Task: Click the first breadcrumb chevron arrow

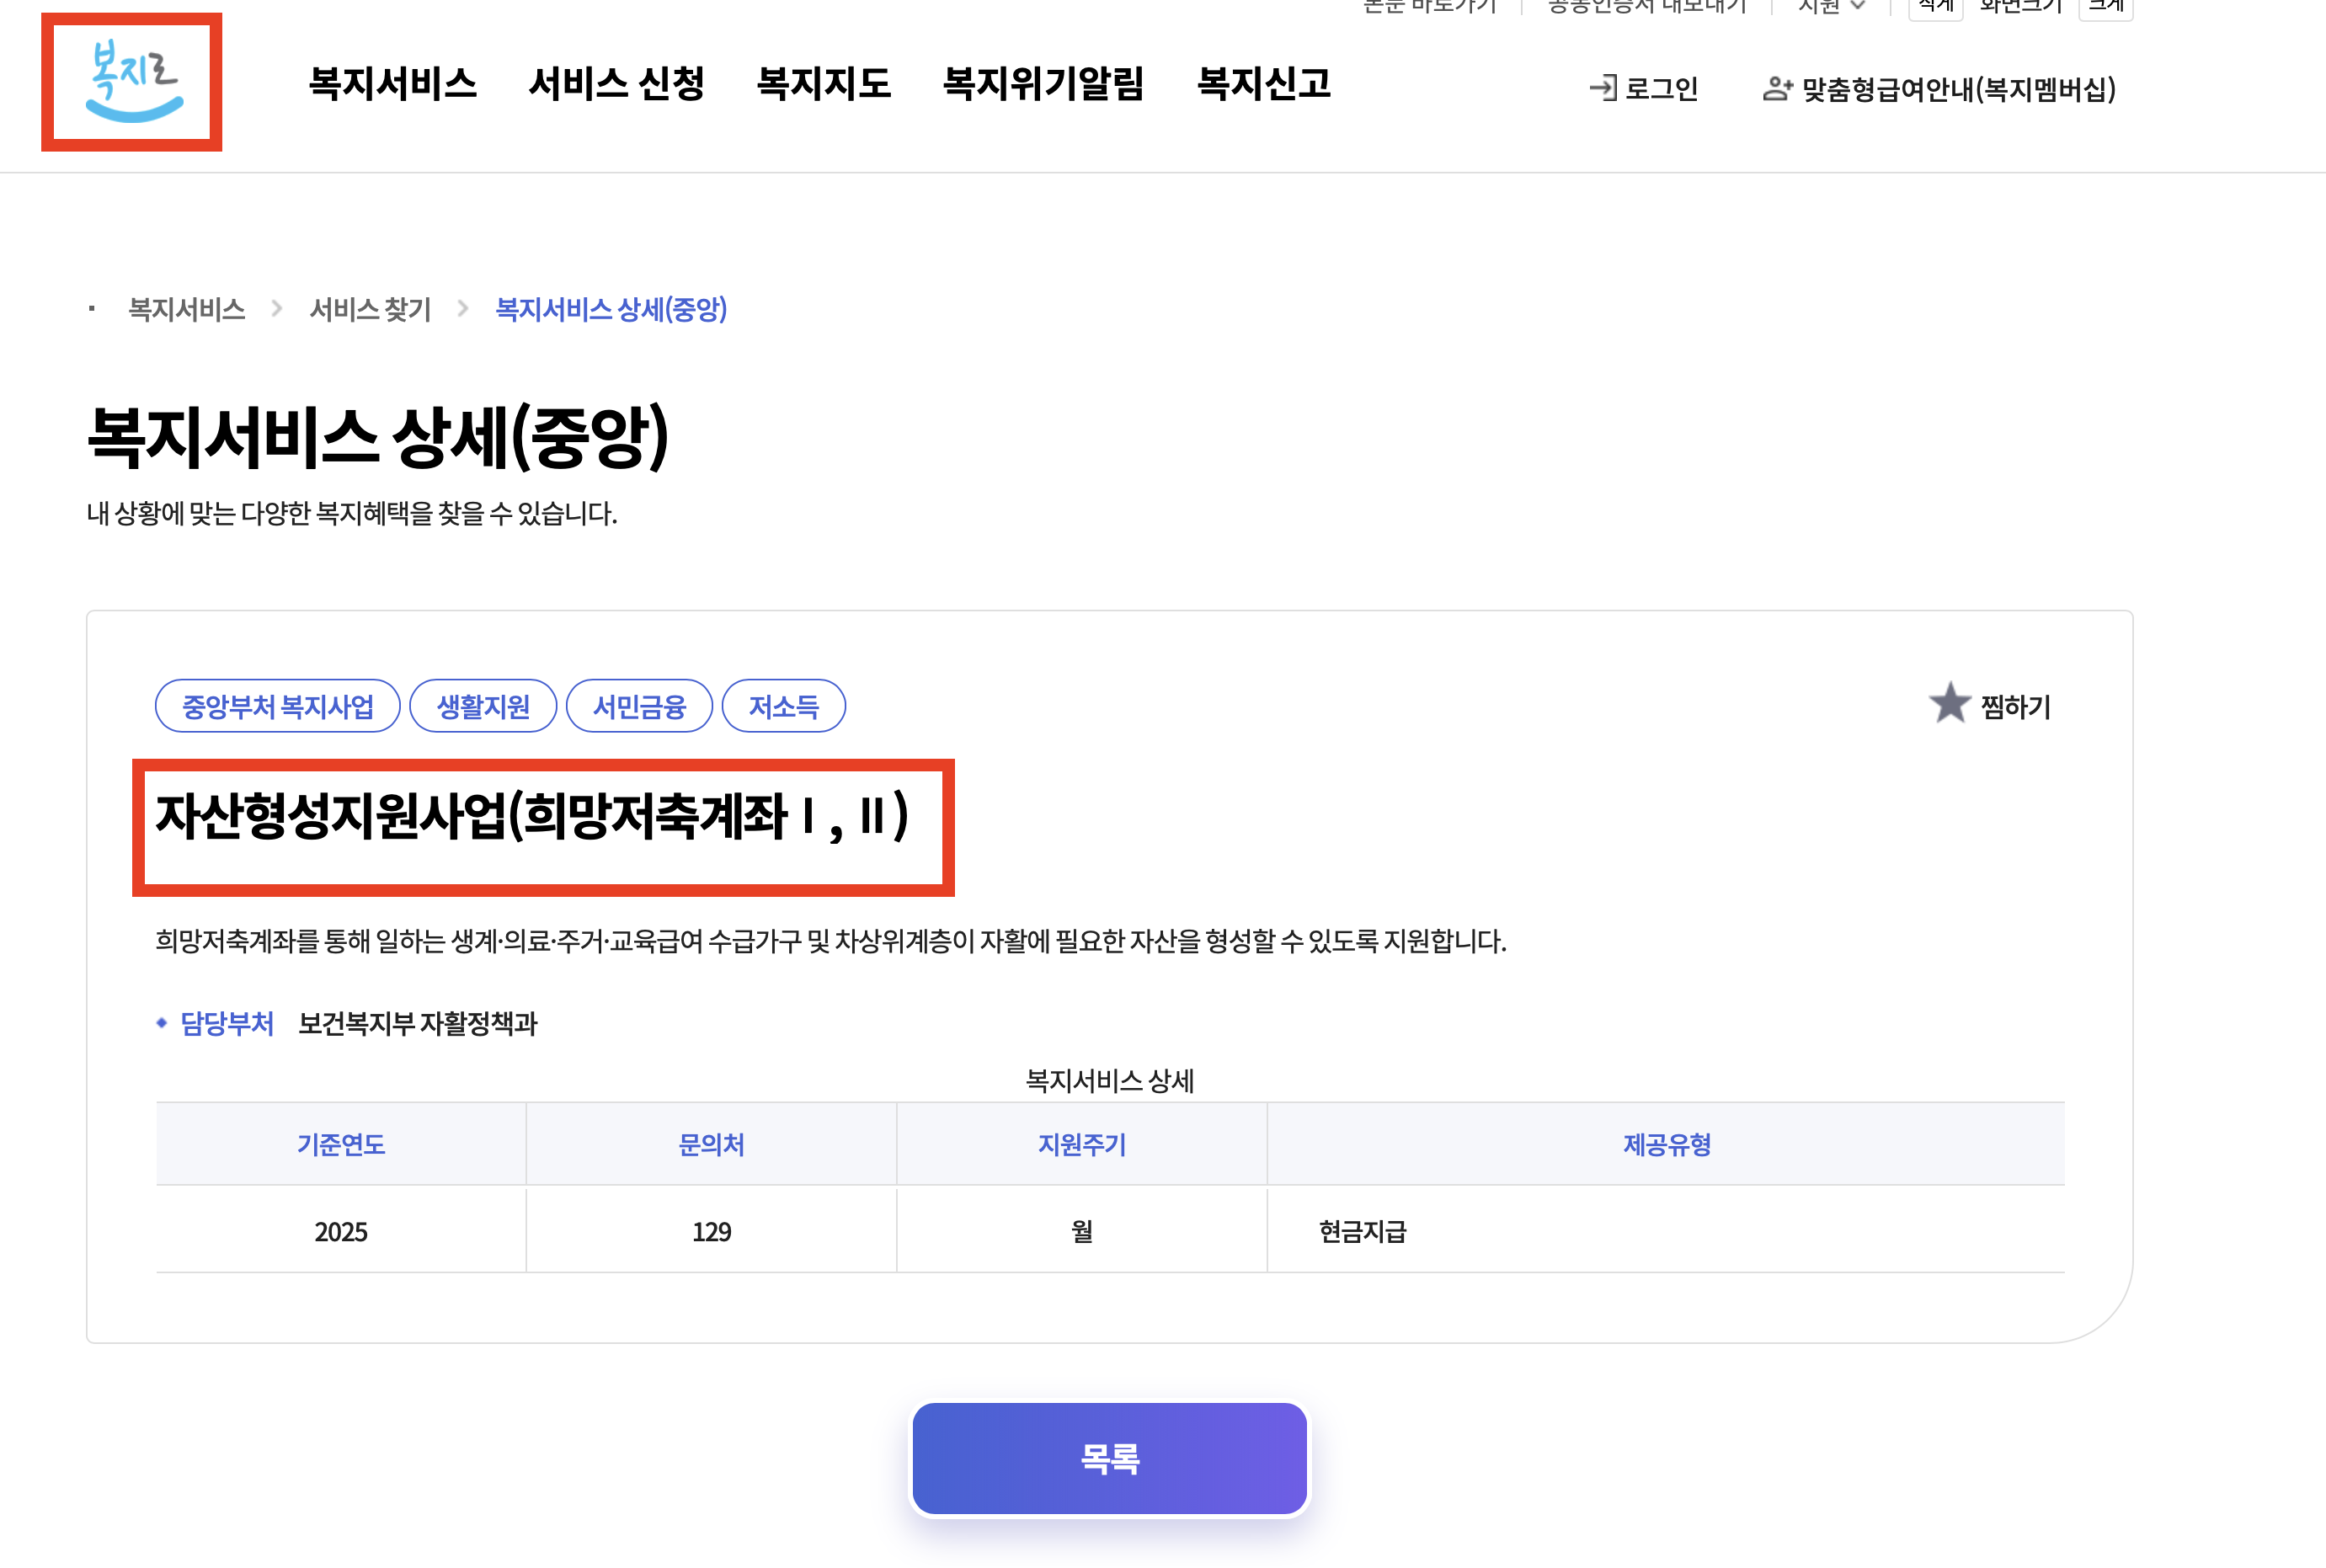Action: pyautogui.click(x=277, y=309)
